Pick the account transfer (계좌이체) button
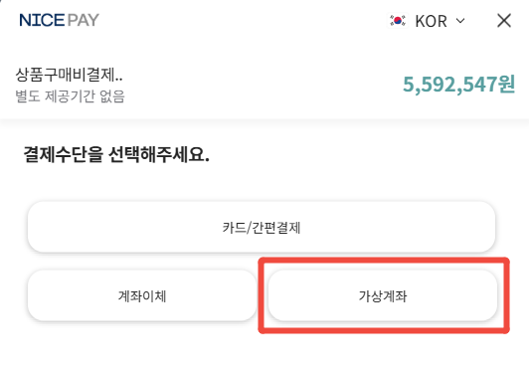Screen dimensions: 529x371 click(x=142, y=295)
